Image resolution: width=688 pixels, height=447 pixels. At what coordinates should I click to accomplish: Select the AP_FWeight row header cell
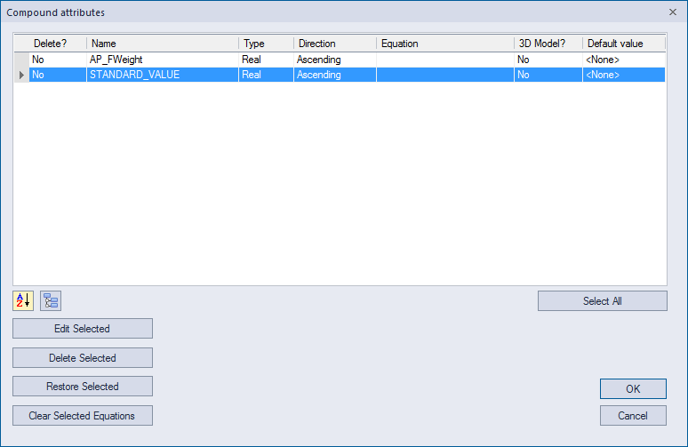coord(21,60)
